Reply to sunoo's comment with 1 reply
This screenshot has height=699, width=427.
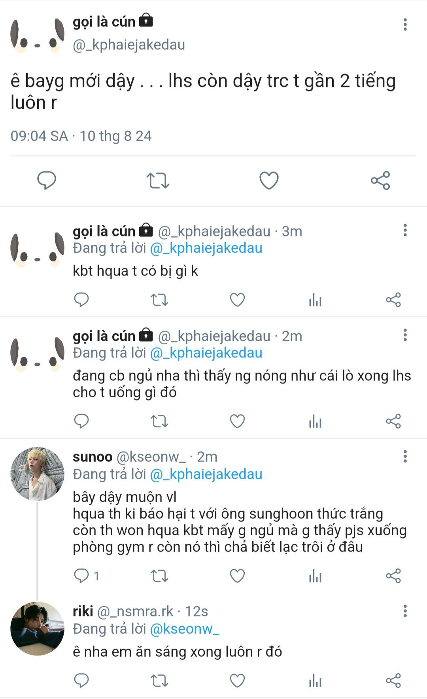(x=82, y=576)
